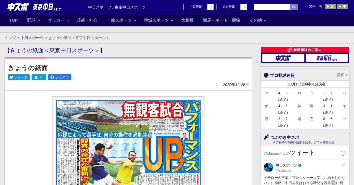Click the 中日スポーツ Twitter profile avatar

(x=268, y=167)
